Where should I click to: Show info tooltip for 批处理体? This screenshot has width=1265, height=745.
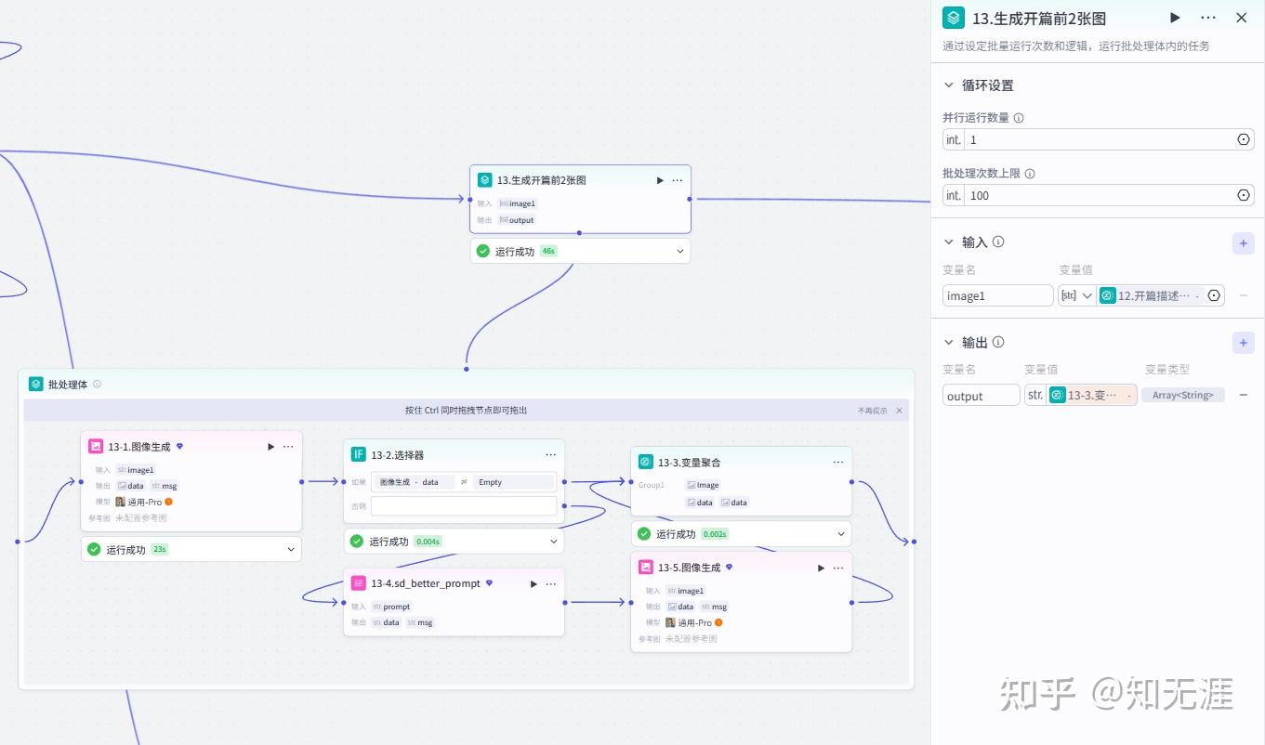(97, 385)
